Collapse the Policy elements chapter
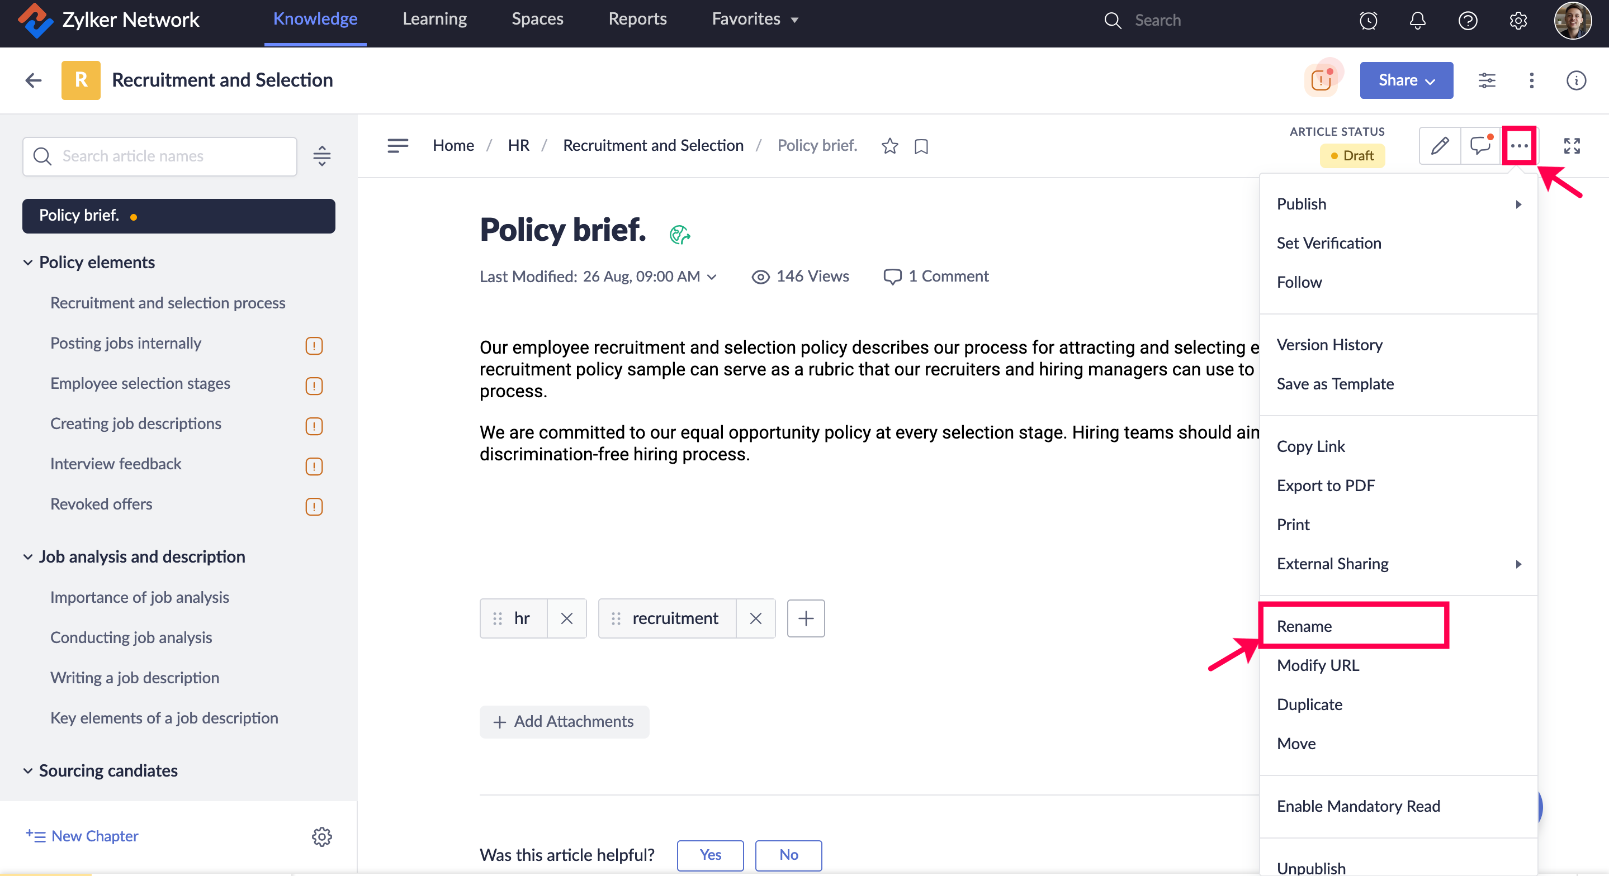The image size is (1609, 876). click(x=27, y=262)
